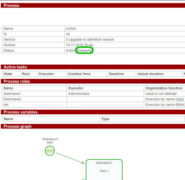
Task: Select Swimlane2 role row
Action: pyautogui.click(x=12, y=99)
